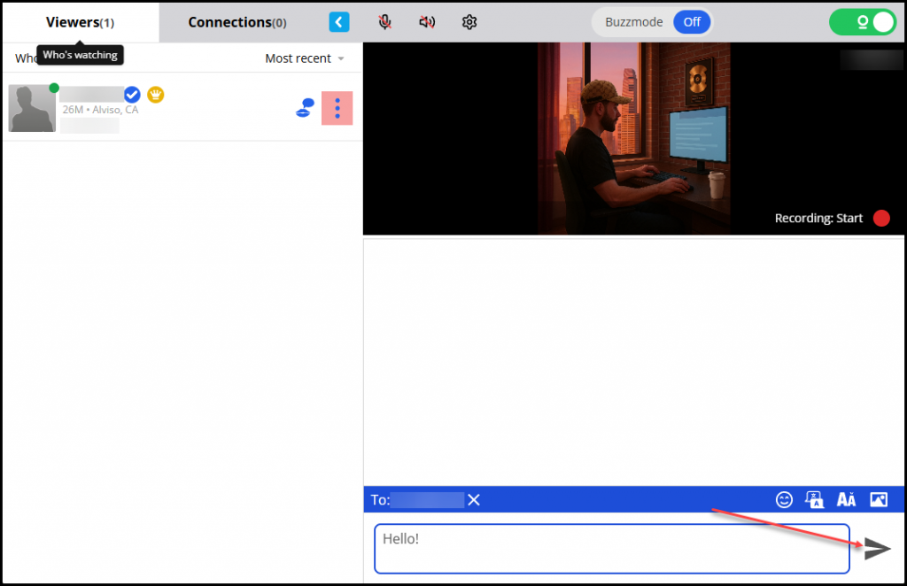Viewport: 907px width, 586px height.
Task: Toggle the green broadcast camera switch
Action: tap(862, 22)
